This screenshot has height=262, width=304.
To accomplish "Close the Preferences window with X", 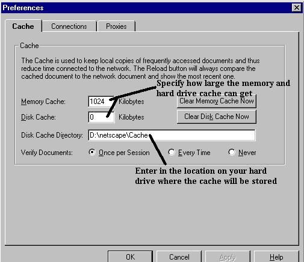I will click(x=297, y=8).
